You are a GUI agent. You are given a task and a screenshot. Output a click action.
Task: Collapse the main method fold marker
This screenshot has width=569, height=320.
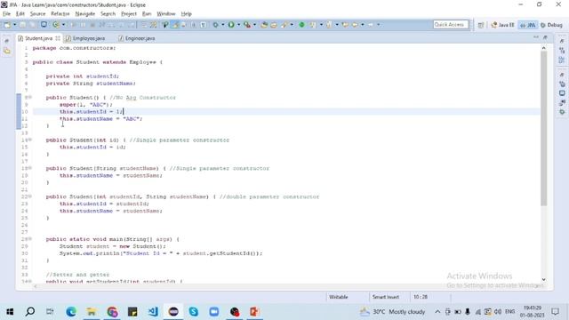click(30, 239)
